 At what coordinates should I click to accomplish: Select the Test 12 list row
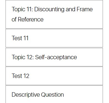coord(54,76)
